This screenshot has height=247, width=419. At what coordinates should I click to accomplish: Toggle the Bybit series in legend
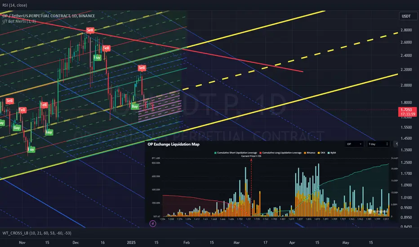(332, 153)
